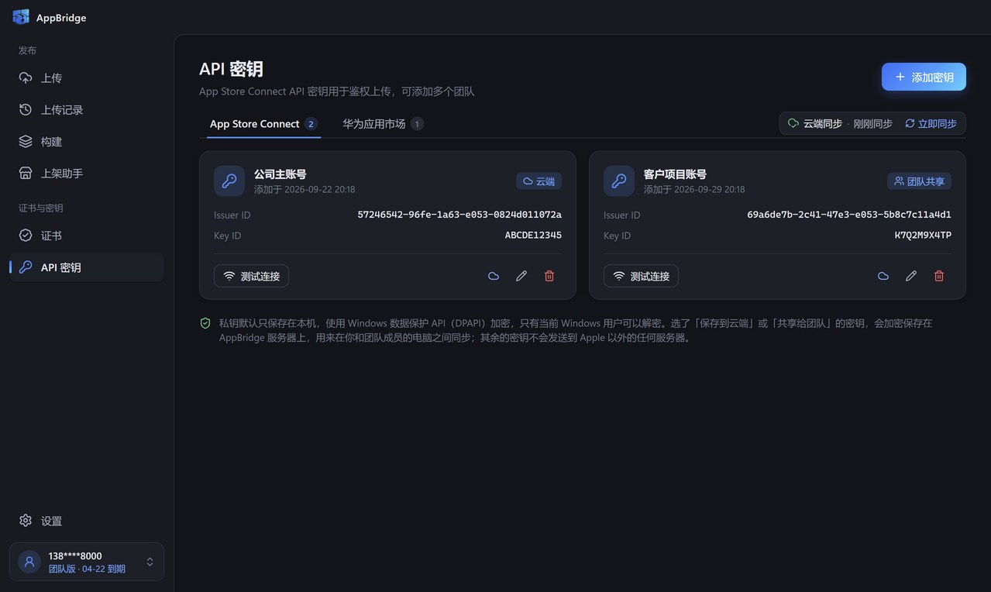Click the green shield security icon

[205, 323]
